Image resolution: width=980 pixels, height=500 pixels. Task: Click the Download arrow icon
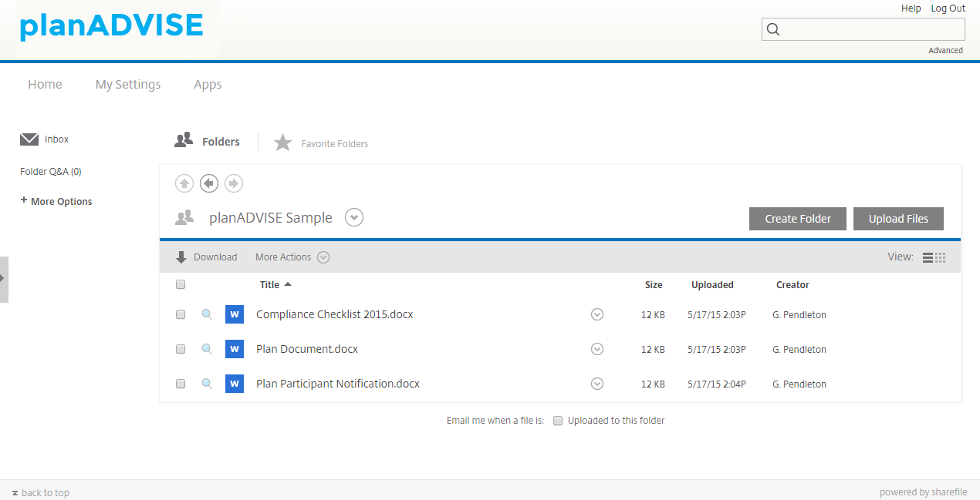181,257
